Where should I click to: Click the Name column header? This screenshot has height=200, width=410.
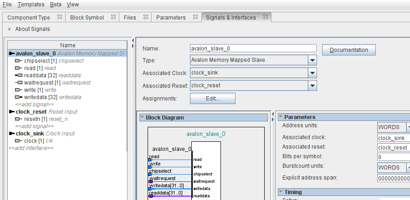(68, 45)
